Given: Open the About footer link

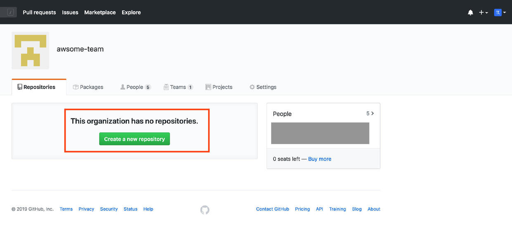Looking at the screenshot, I should [374, 209].
